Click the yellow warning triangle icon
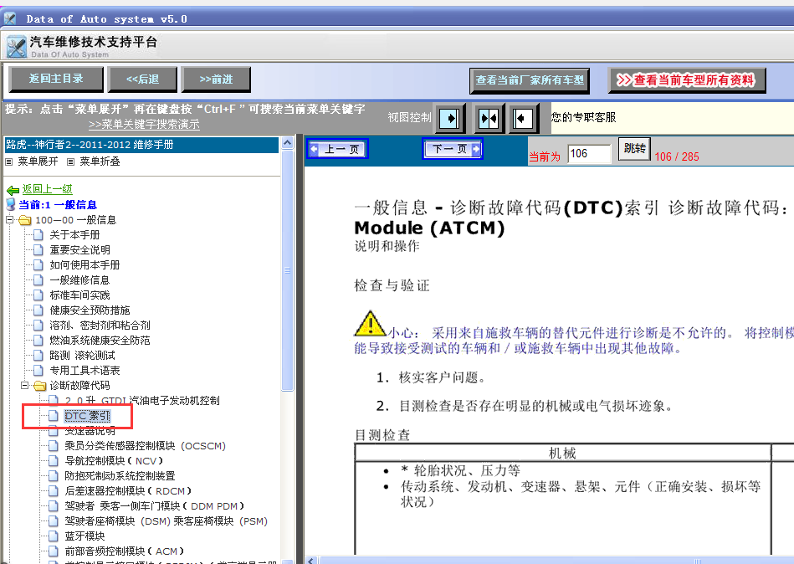Image resolution: width=794 pixels, height=564 pixels. pos(370,324)
